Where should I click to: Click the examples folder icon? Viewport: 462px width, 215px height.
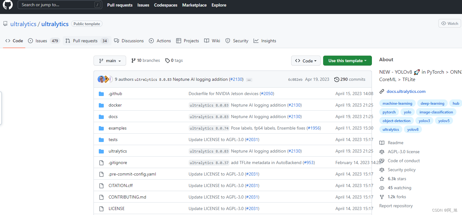pyautogui.click(x=101, y=128)
